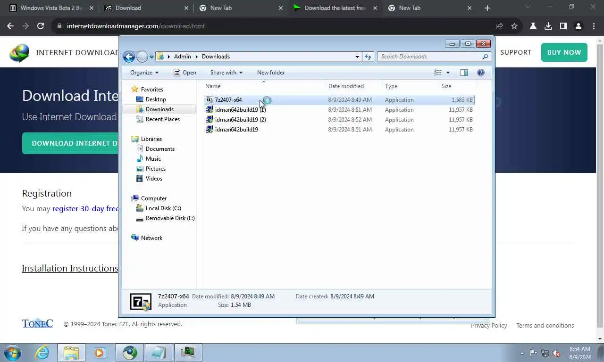Toggle the preview pane icon

click(x=464, y=73)
